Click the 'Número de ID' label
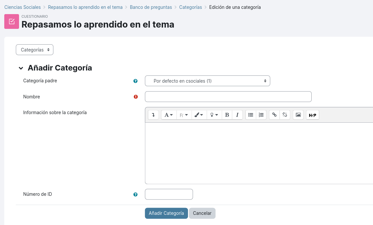Screen dimensions: 373x225 click(38, 194)
